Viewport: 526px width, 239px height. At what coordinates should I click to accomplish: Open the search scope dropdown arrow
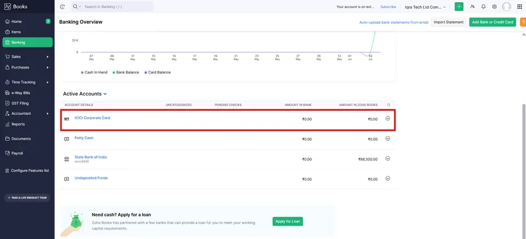point(80,7)
